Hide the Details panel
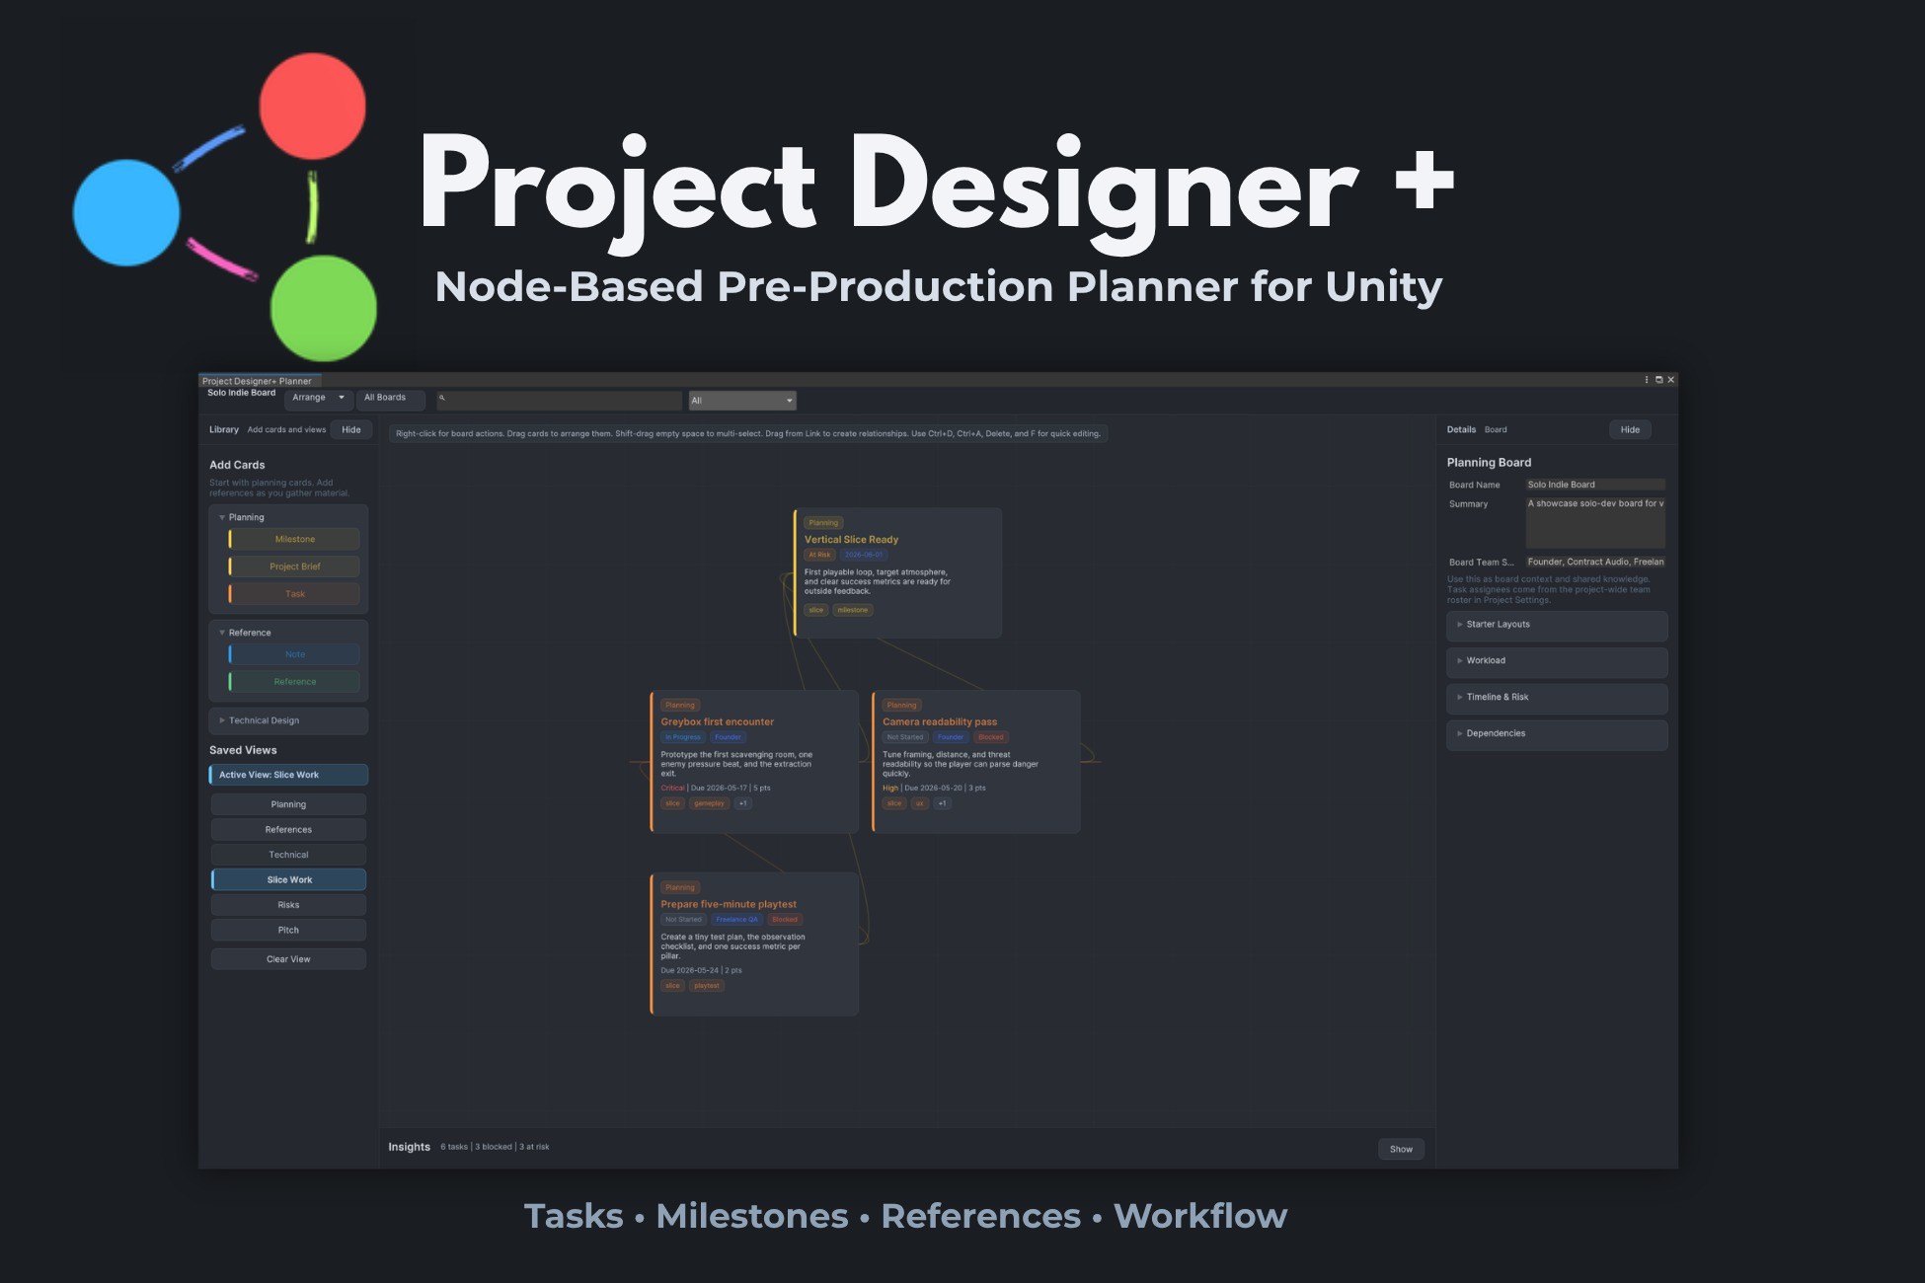This screenshot has width=1925, height=1283. [x=1630, y=430]
